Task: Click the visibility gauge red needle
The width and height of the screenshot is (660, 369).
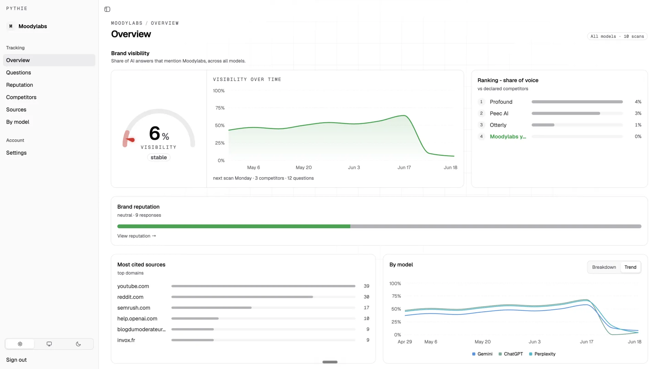Action: pos(130,140)
